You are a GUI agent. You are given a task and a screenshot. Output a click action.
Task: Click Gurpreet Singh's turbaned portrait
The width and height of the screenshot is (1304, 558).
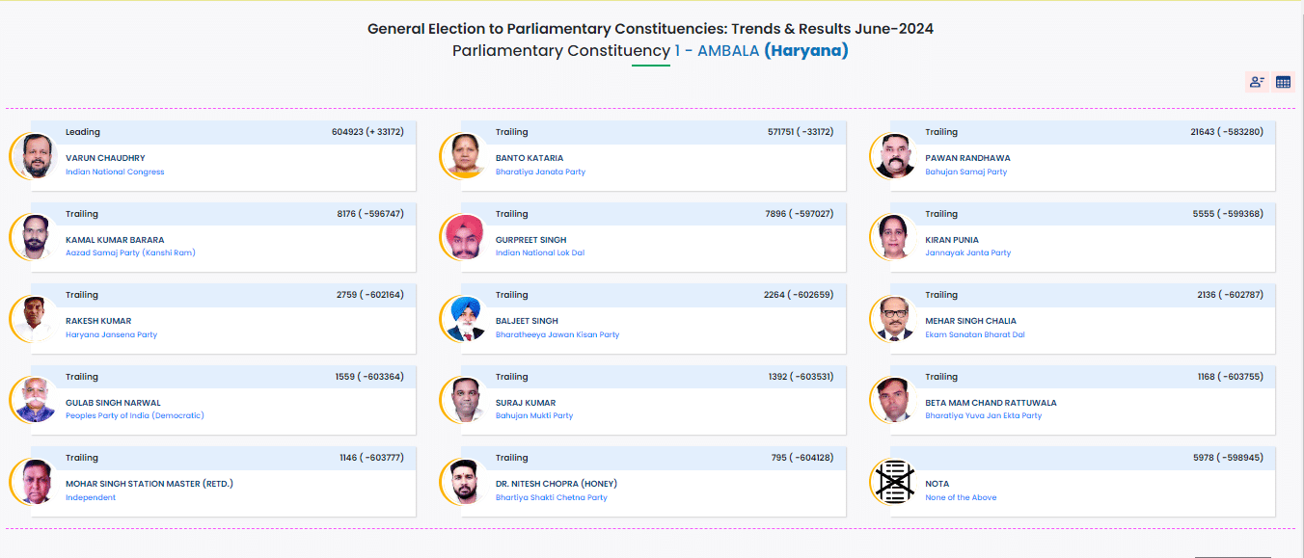pos(466,237)
